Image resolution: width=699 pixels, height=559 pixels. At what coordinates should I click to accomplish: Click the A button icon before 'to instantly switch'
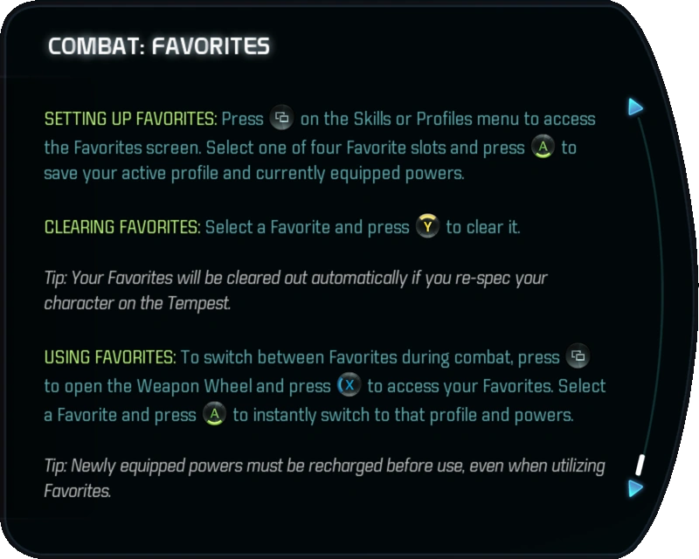coord(214,414)
